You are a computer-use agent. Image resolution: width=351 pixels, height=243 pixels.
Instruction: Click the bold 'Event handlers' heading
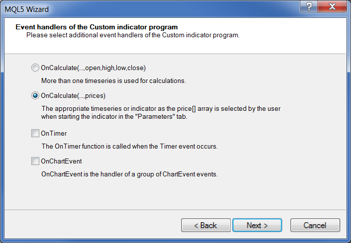96,27
